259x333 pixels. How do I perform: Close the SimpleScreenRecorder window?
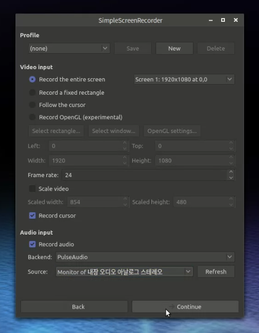(236, 20)
